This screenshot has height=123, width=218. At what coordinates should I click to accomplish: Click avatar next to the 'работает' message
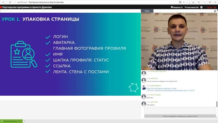point(144,96)
